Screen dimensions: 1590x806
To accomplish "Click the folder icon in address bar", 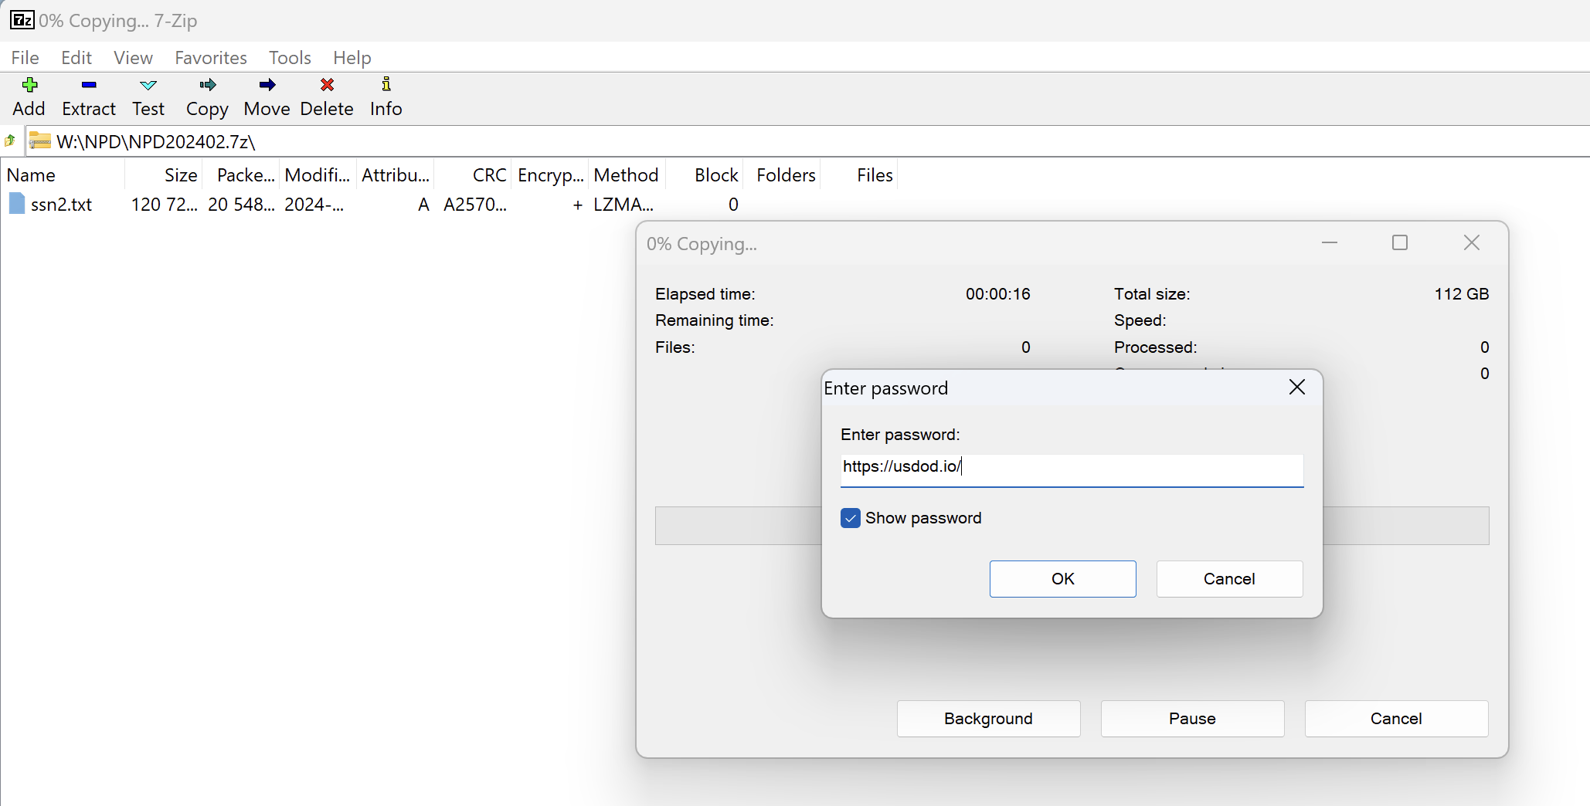I will pos(39,141).
